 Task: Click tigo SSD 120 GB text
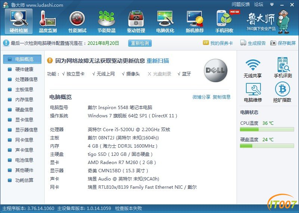[120, 154]
